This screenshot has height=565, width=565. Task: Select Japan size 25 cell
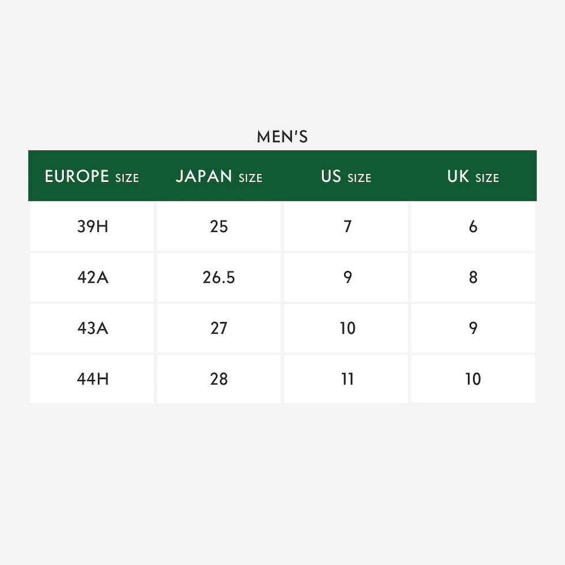(x=219, y=227)
